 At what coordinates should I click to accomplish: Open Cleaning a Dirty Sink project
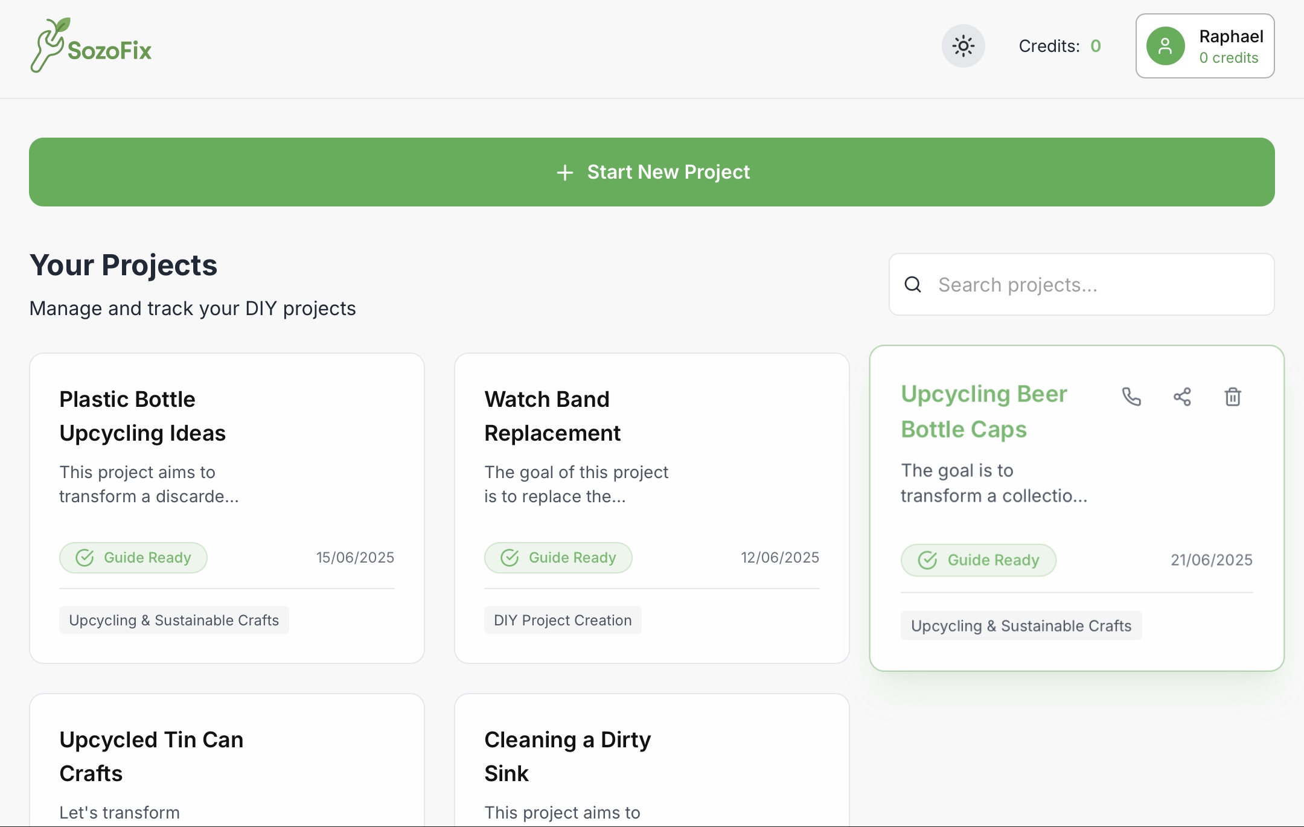(x=567, y=756)
